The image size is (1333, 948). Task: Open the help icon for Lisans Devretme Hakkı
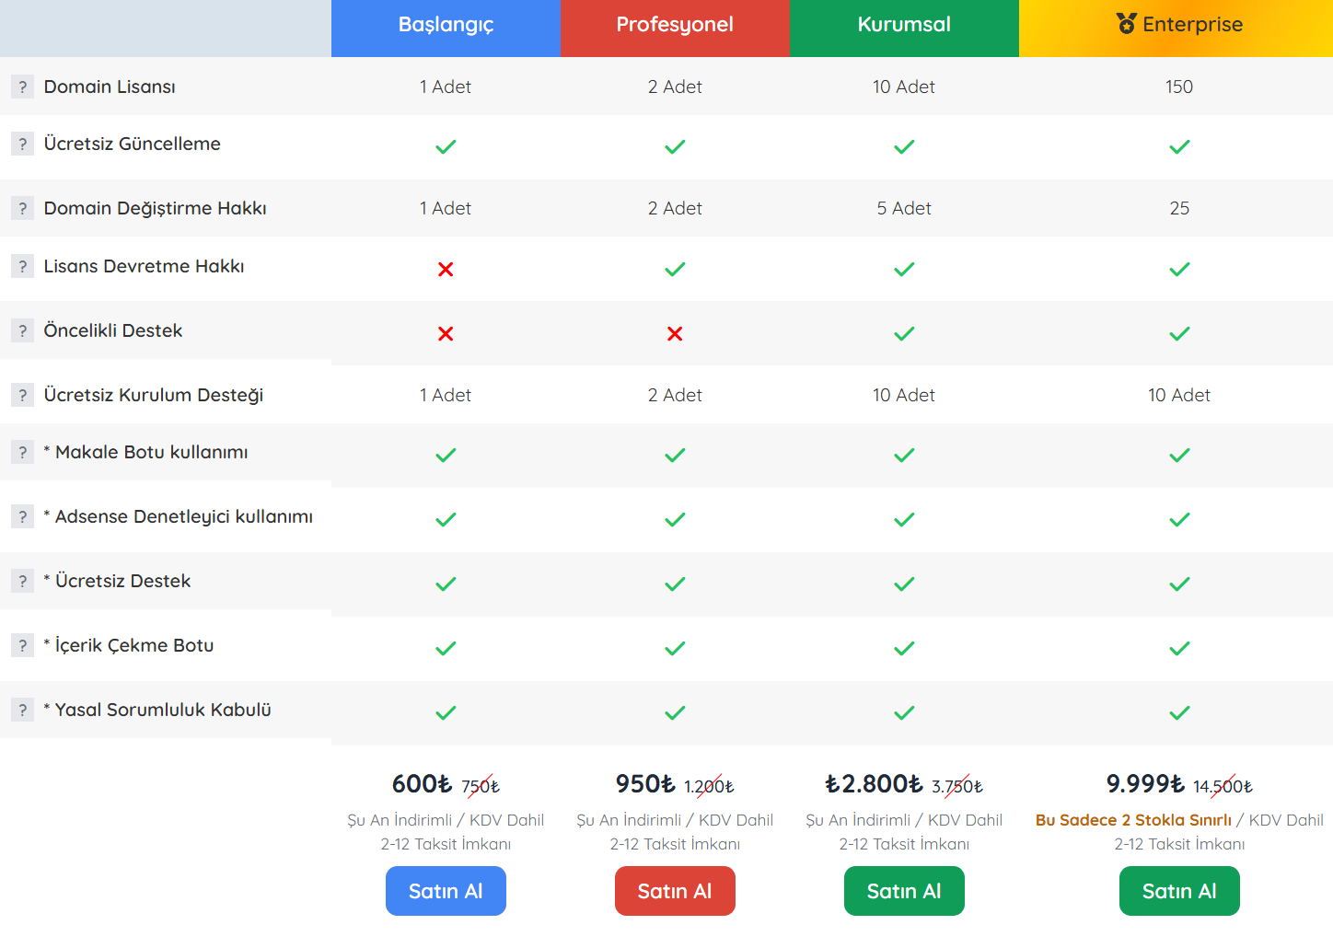22,266
